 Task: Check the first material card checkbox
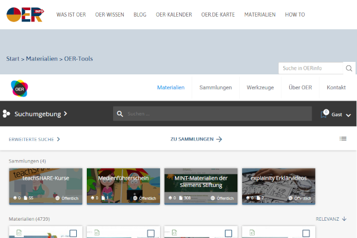pyautogui.click(x=73, y=233)
